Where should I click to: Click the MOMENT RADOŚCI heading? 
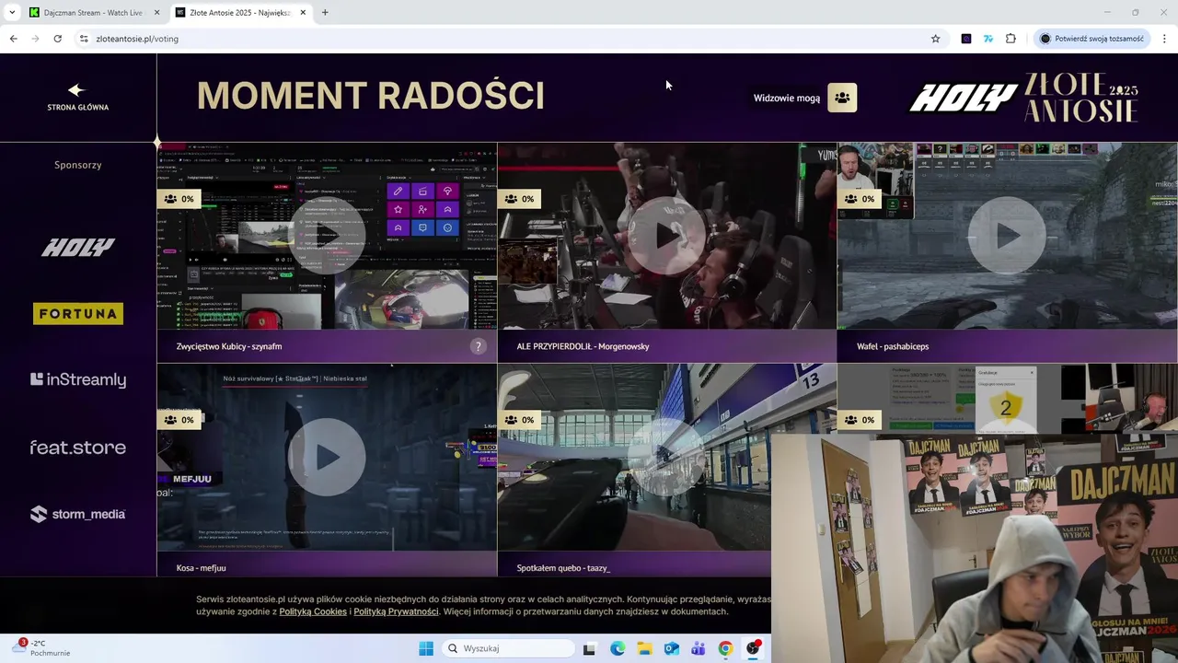coord(371,96)
